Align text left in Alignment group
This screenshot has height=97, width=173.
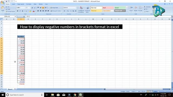click(x=38, y=11)
